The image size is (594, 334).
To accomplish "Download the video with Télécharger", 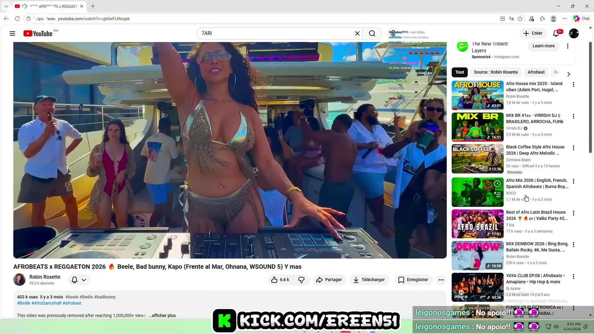I will click(369, 280).
